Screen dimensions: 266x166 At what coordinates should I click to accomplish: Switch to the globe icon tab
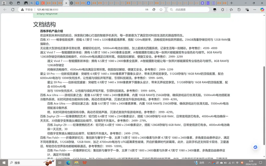[x=71, y=3]
